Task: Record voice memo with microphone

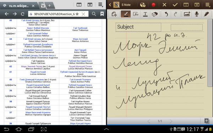Action: point(197,14)
